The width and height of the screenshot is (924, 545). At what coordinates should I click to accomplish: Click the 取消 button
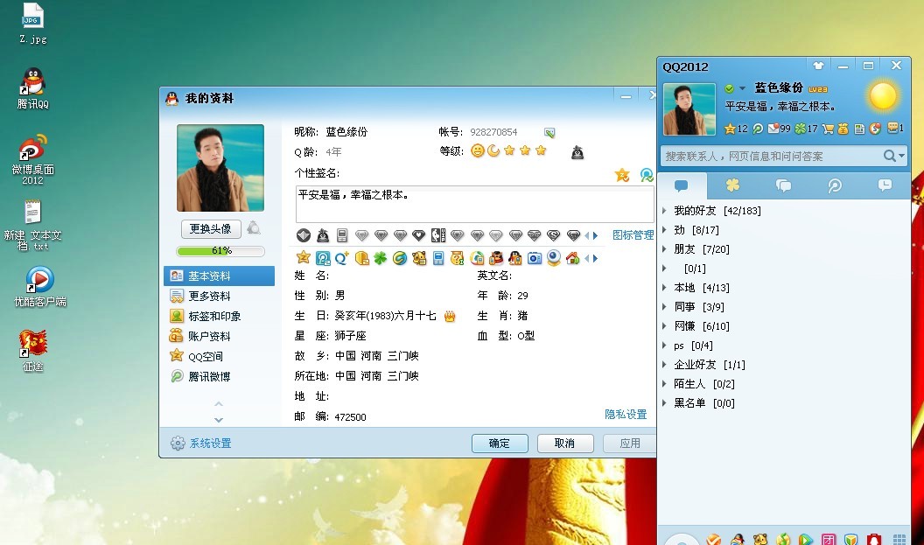564,443
